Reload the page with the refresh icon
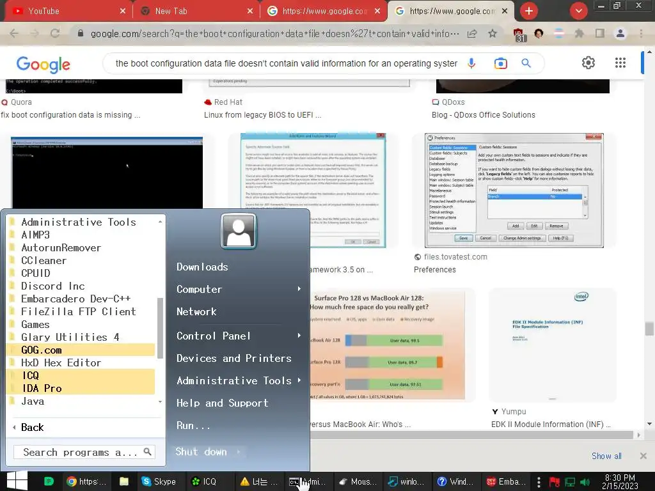Image resolution: width=655 pixels, height=491 pixels. (x=55, y=33)
